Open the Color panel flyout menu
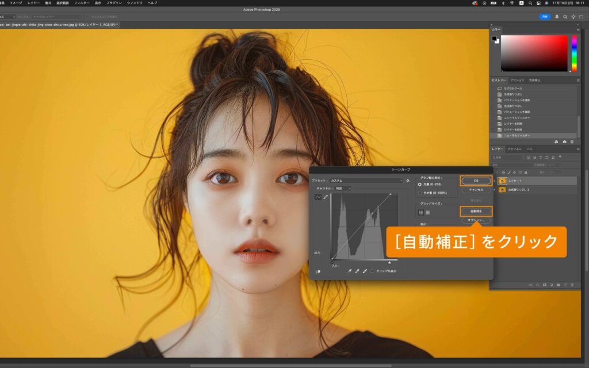 577,29
